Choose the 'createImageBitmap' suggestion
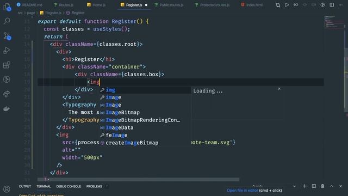This screenshot has height=196, width=348. (145, 143)
